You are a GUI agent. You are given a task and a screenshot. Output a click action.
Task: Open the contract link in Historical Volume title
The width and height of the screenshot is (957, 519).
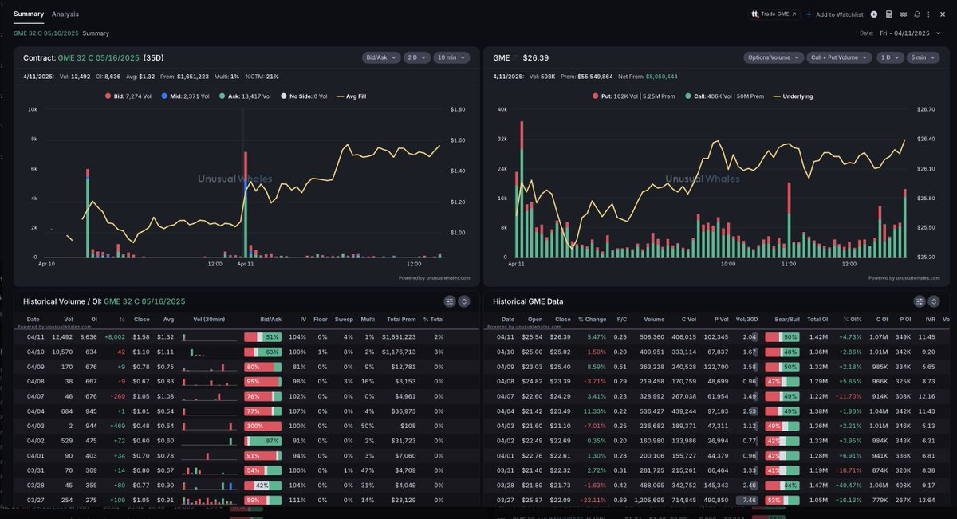click(144, 301)
